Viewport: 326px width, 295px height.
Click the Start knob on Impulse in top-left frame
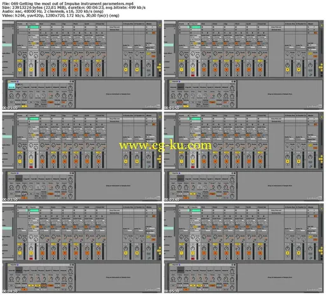11,96
